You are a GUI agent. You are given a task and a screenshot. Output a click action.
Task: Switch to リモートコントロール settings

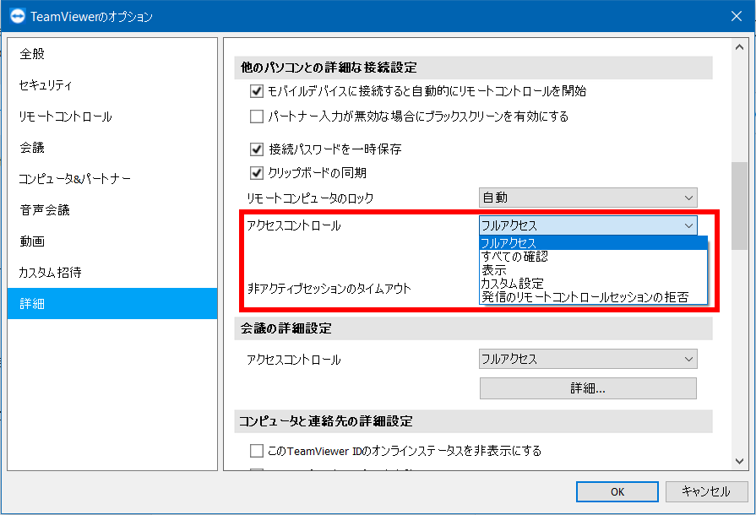coord(112,117)
